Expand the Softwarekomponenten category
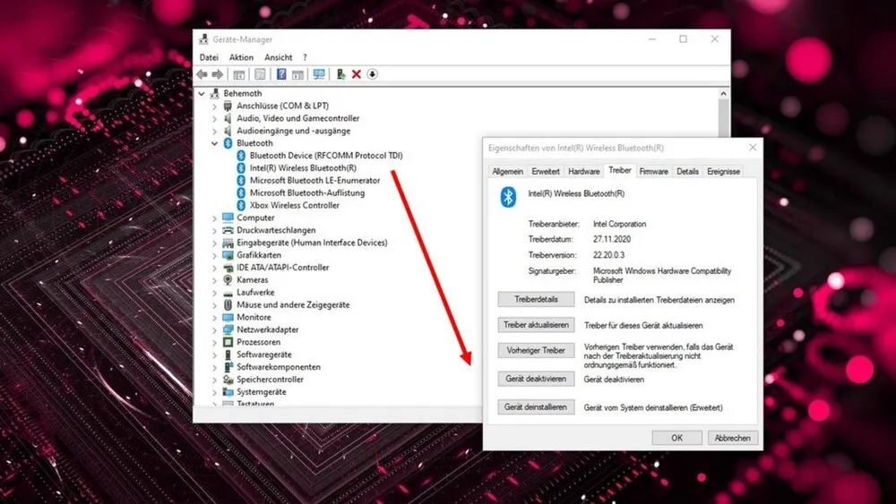896x504 pixels. pyautogui.click(x=215, y=368)
